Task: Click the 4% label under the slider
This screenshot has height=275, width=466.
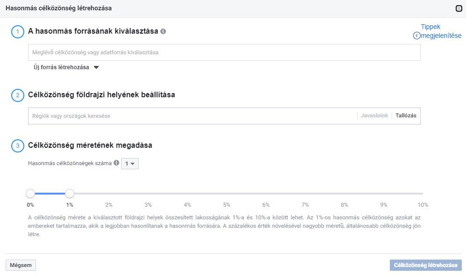Action: click(187, 205)
